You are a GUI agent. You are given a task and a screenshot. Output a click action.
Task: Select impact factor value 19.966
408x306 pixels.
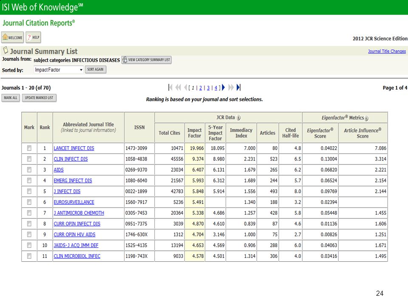pos(197,148)
